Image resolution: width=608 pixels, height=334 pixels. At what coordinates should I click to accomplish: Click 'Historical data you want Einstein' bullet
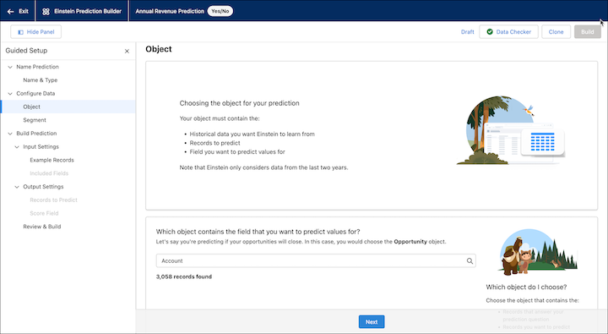tap(252, 134)
